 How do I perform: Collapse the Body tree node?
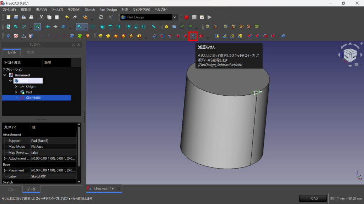coord(10,81)
